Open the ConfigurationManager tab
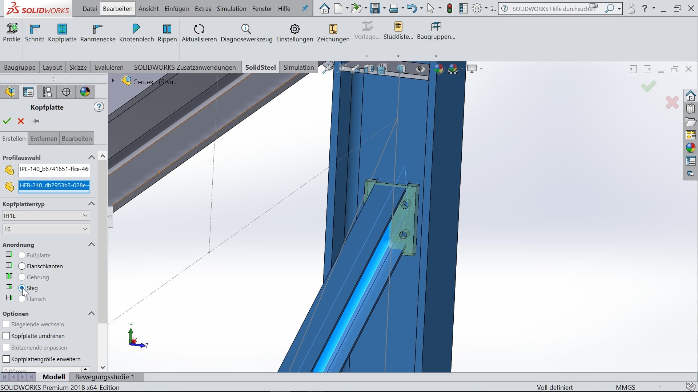 click(47, 92)
